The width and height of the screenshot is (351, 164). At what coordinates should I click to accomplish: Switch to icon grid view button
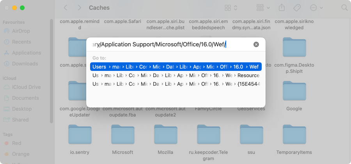coord(228,8)
